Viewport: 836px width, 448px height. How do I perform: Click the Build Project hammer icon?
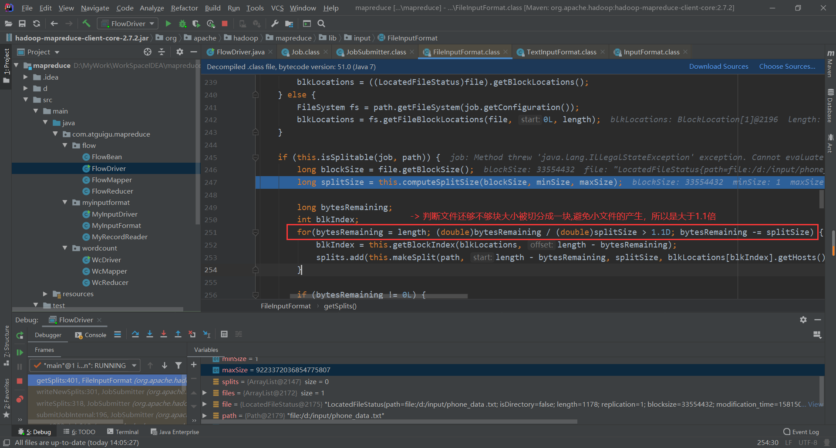click(x=86, y=23)
